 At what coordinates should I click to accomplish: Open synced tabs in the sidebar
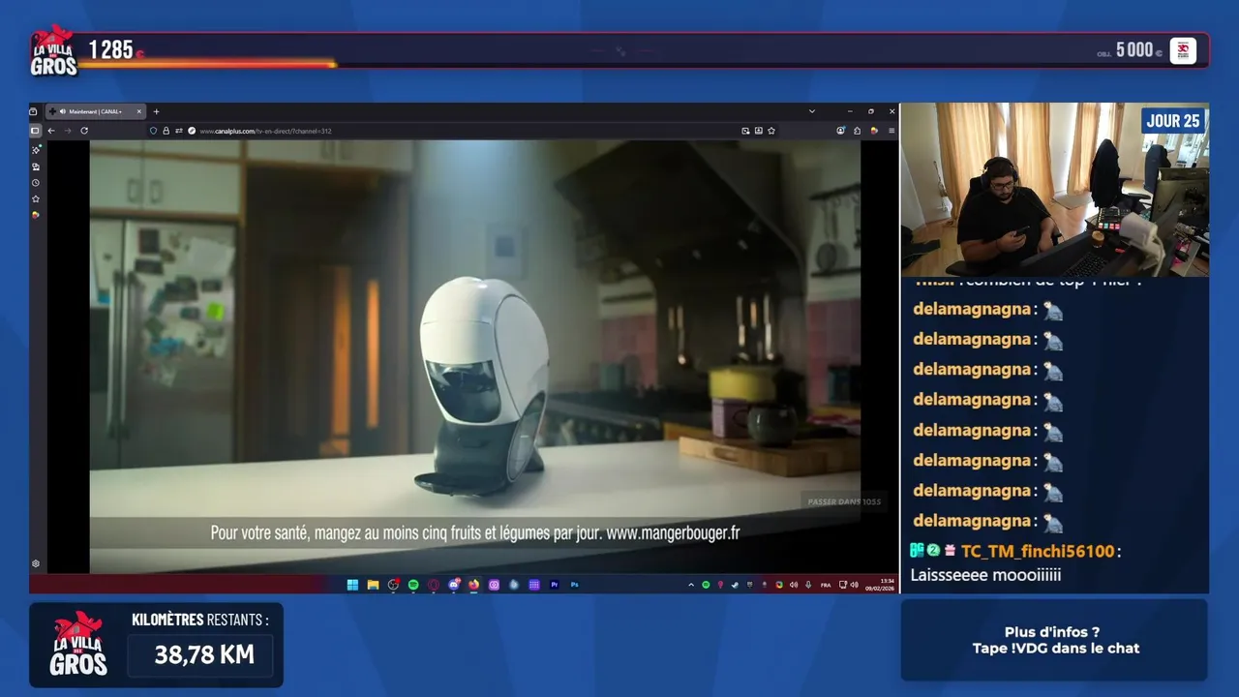[x=36, y=167]
